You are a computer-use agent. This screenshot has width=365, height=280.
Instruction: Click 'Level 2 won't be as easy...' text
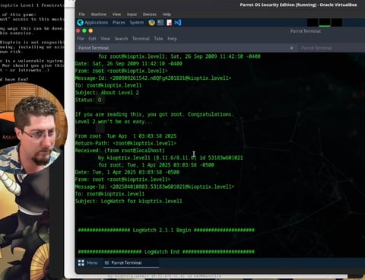click(114, 122)
